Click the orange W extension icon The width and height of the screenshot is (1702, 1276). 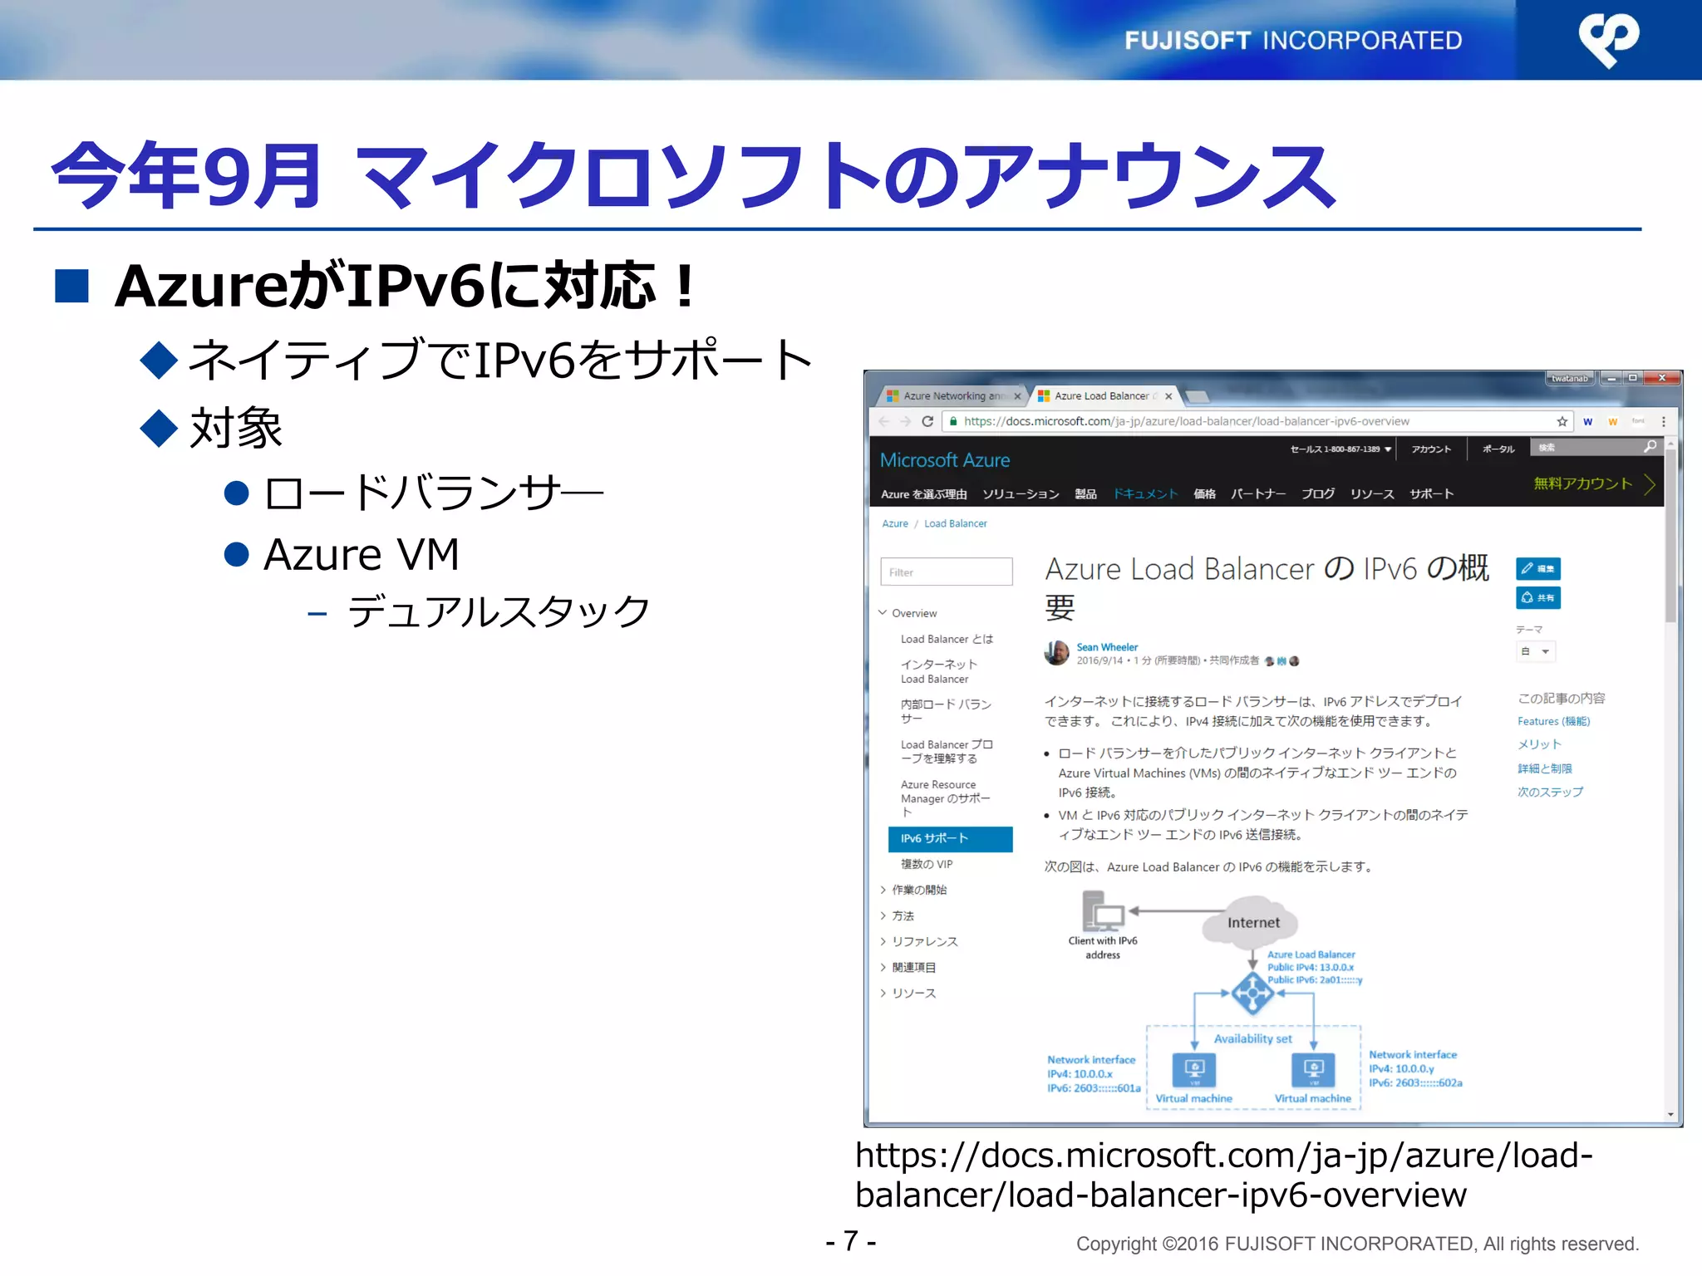(x=1612, y=422)
